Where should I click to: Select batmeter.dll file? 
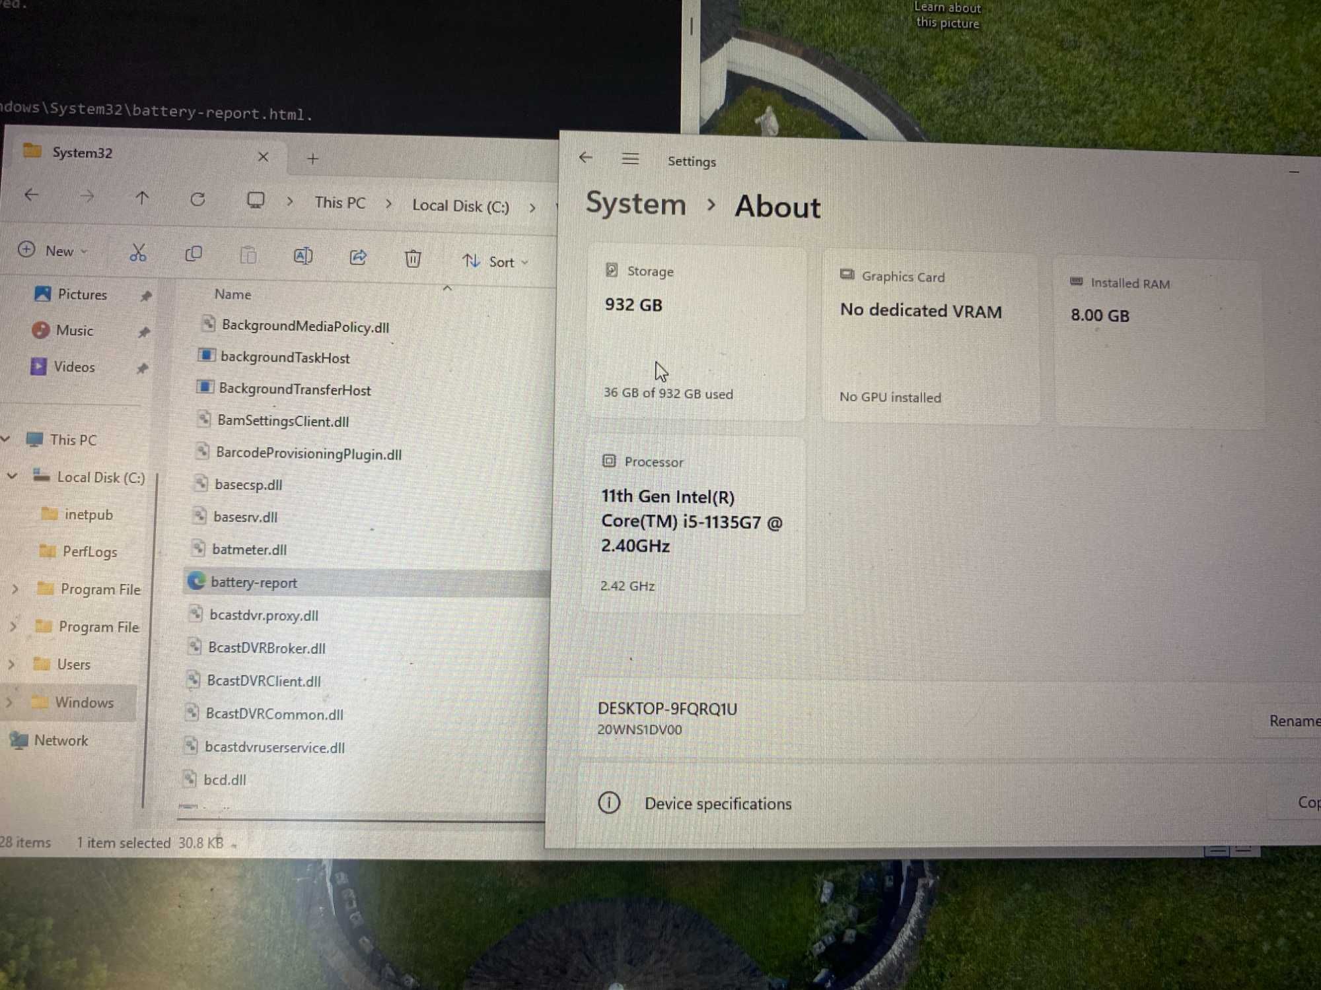coord(249,549)
